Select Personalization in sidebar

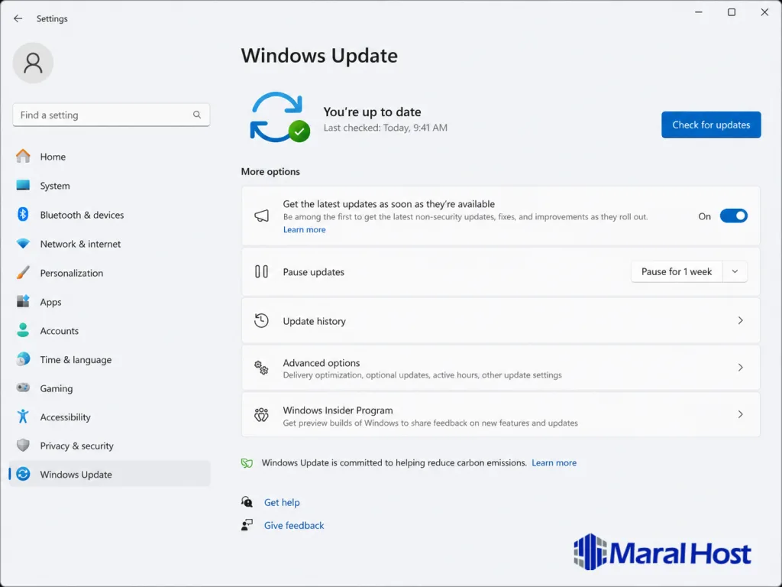pyautogui.click(x=110, y=273)
